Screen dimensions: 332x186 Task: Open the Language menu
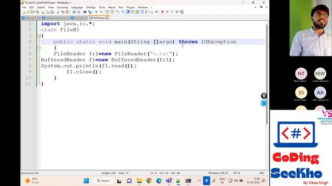click(77, 7)
